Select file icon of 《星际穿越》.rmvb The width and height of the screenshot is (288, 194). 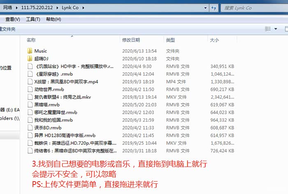coord(30,74)
